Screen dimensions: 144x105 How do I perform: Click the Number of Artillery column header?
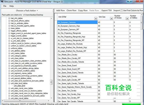[134, 17]
